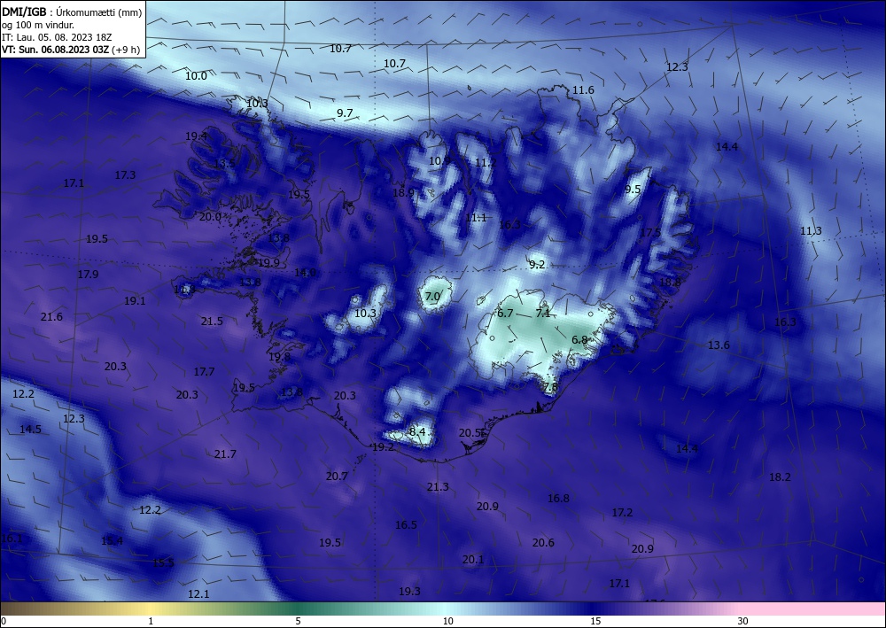The height and width of the screenshot is (628, 886).
Task: Click the value 21.6 on the map
Action: point(51,317)
